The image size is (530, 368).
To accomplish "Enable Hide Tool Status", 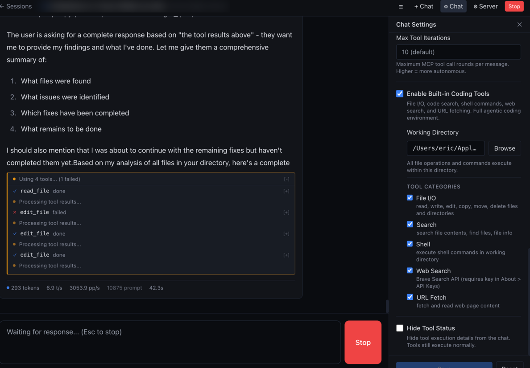I will [x=400, y=328].
